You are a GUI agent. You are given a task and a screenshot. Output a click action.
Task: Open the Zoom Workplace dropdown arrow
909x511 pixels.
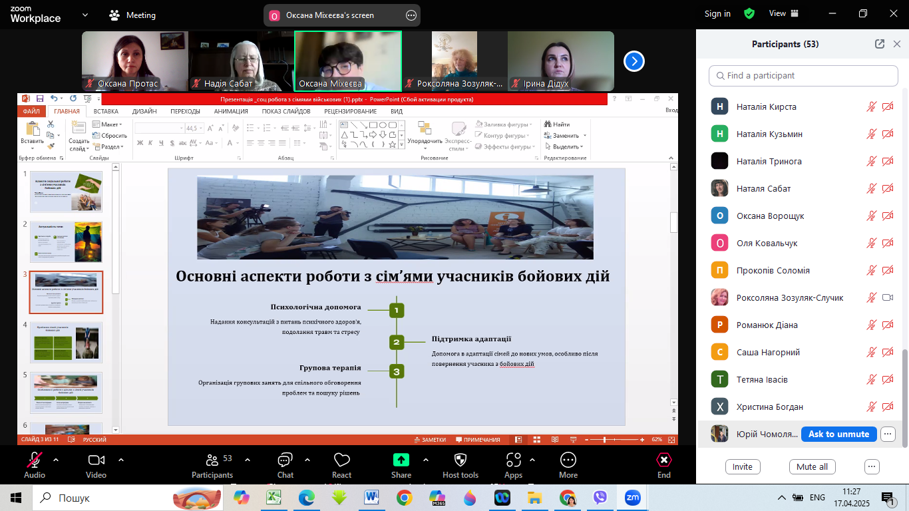point(85,15)
